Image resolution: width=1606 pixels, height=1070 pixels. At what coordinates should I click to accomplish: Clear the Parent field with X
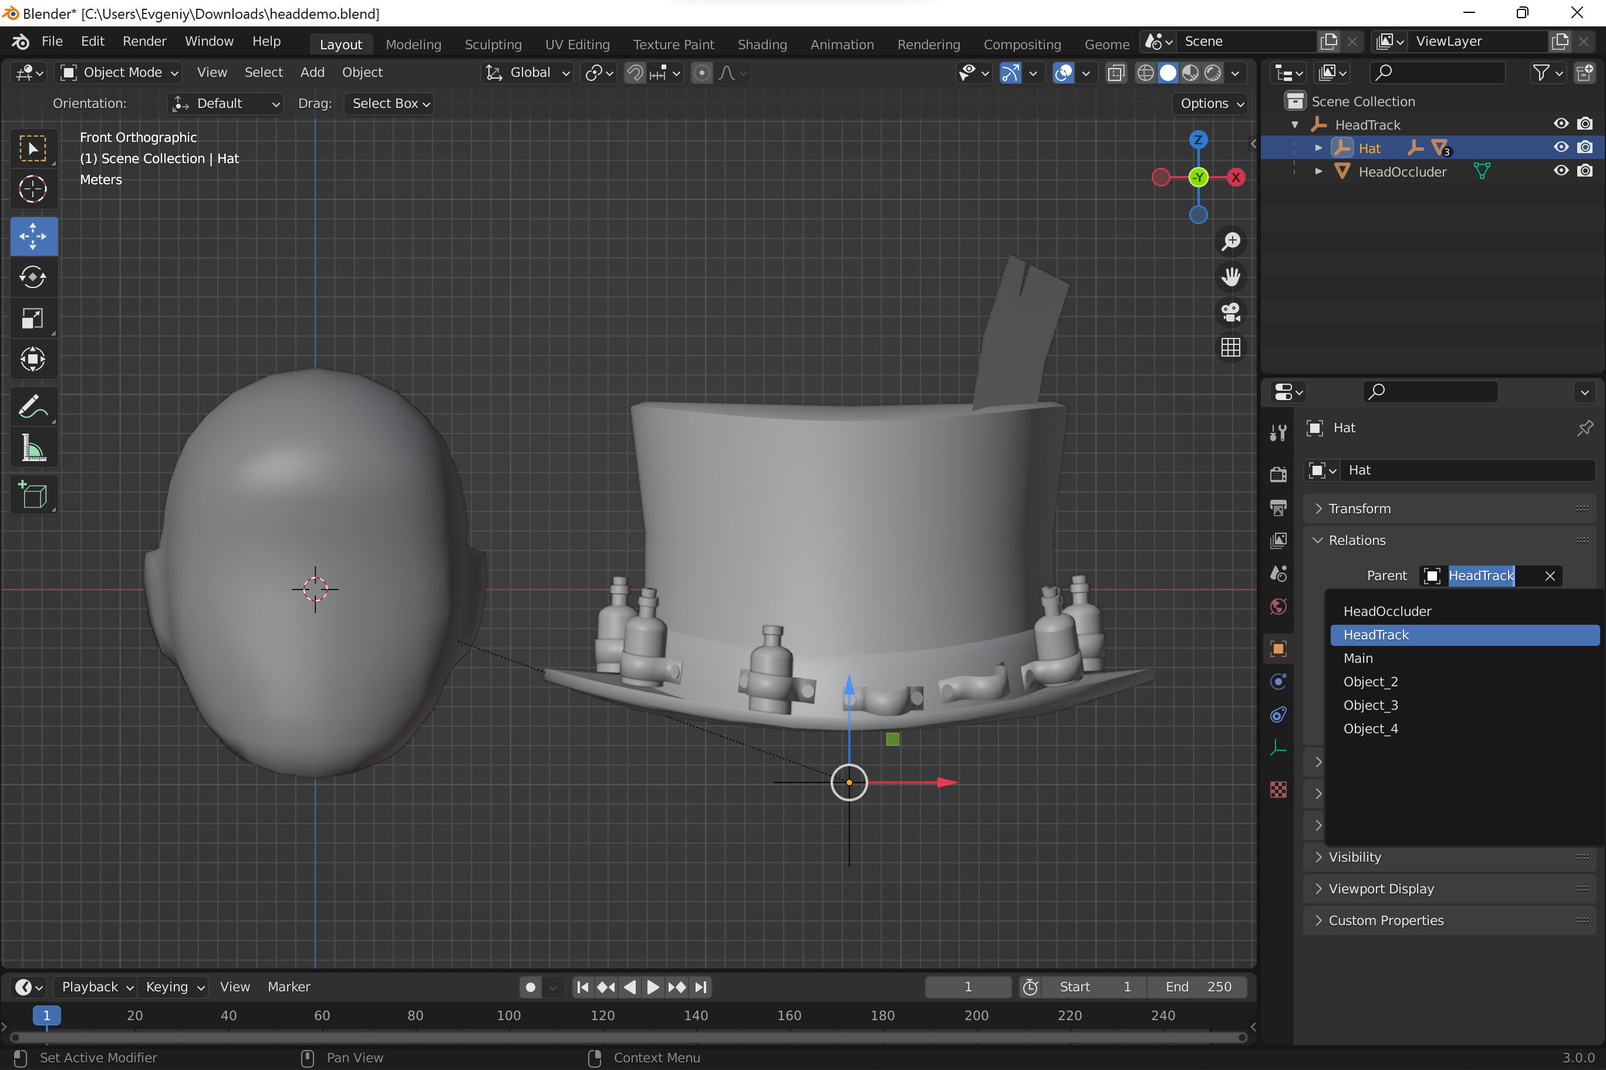tap(1550, 576)
